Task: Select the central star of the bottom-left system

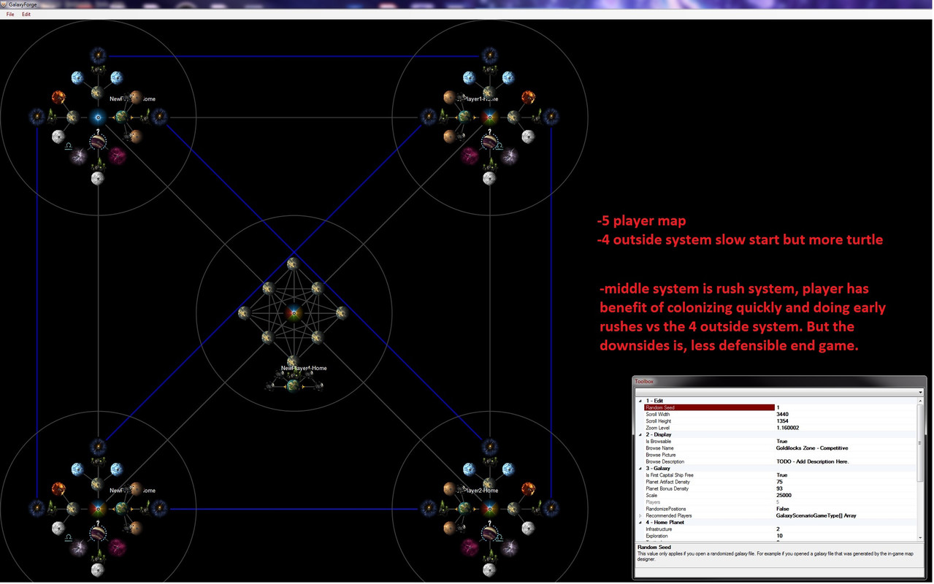Action: (98, 509)
